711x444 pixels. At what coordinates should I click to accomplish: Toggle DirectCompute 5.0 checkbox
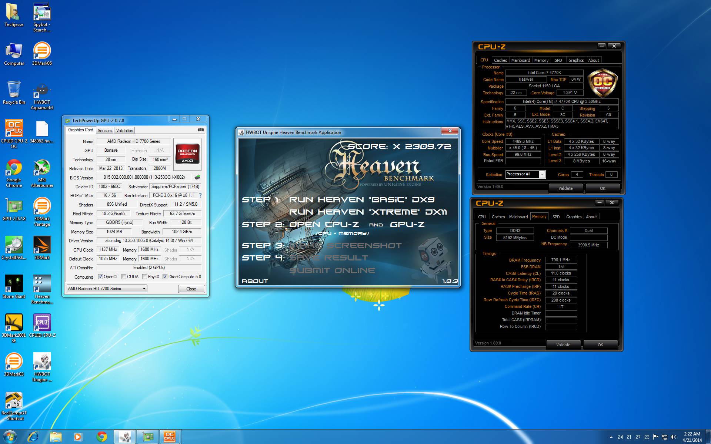(x=165, y=277)
